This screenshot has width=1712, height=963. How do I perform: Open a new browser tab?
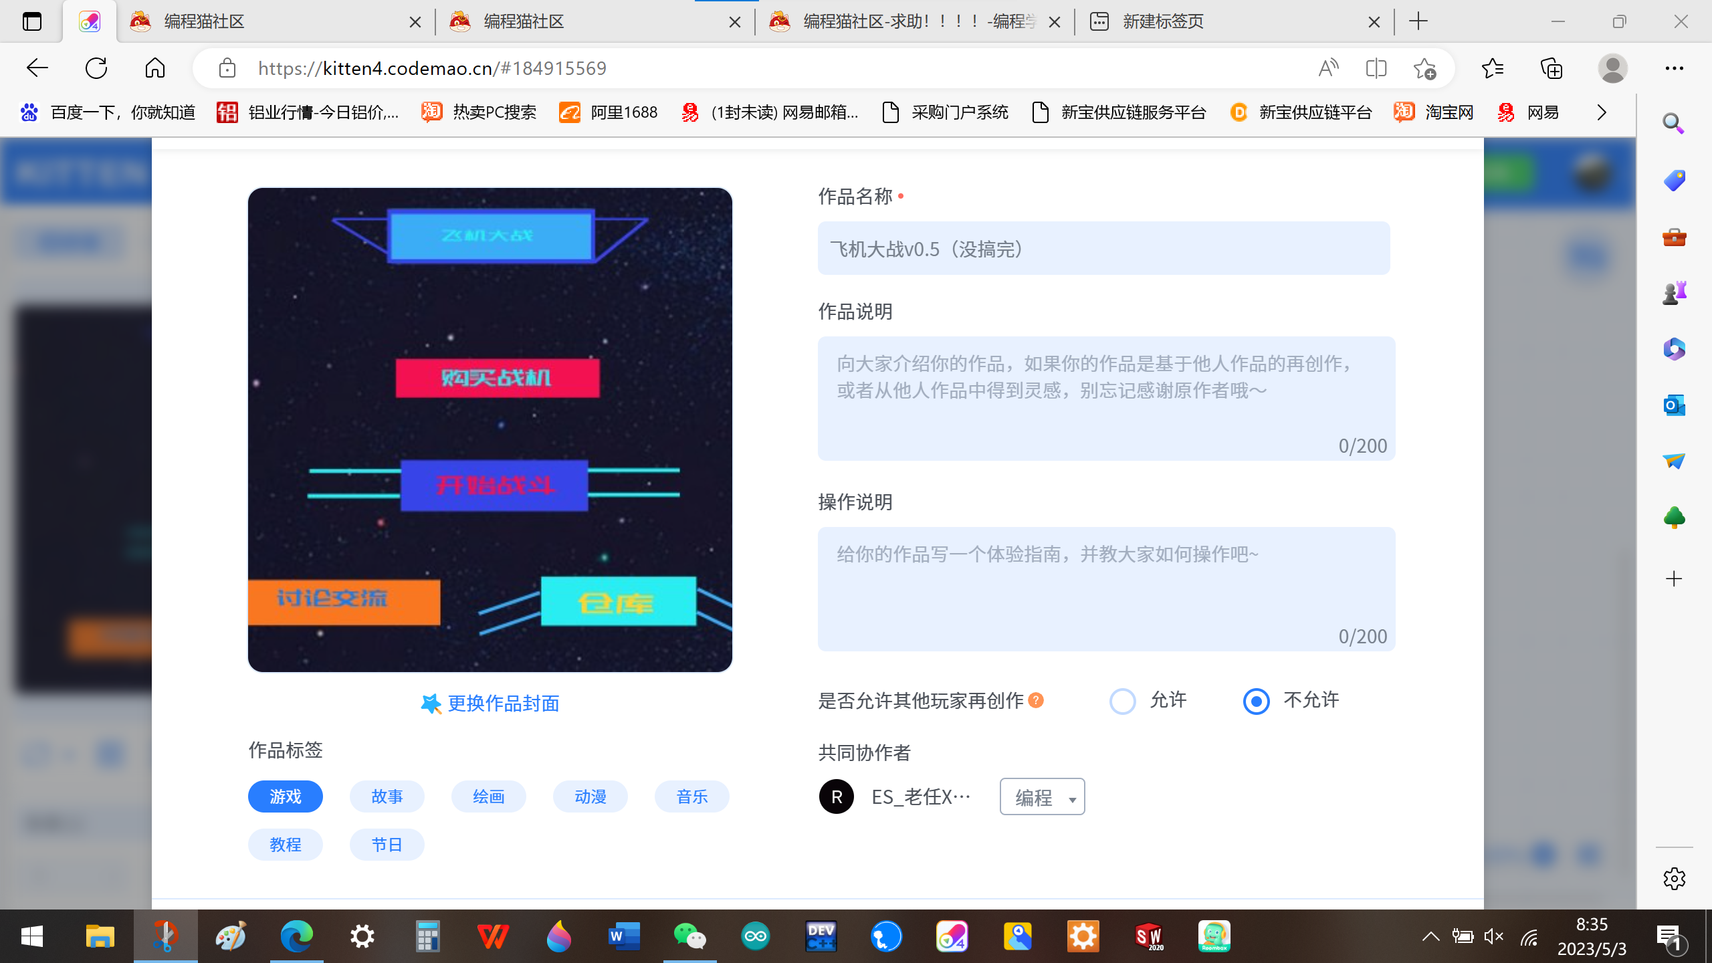(x=1418, y=21)
